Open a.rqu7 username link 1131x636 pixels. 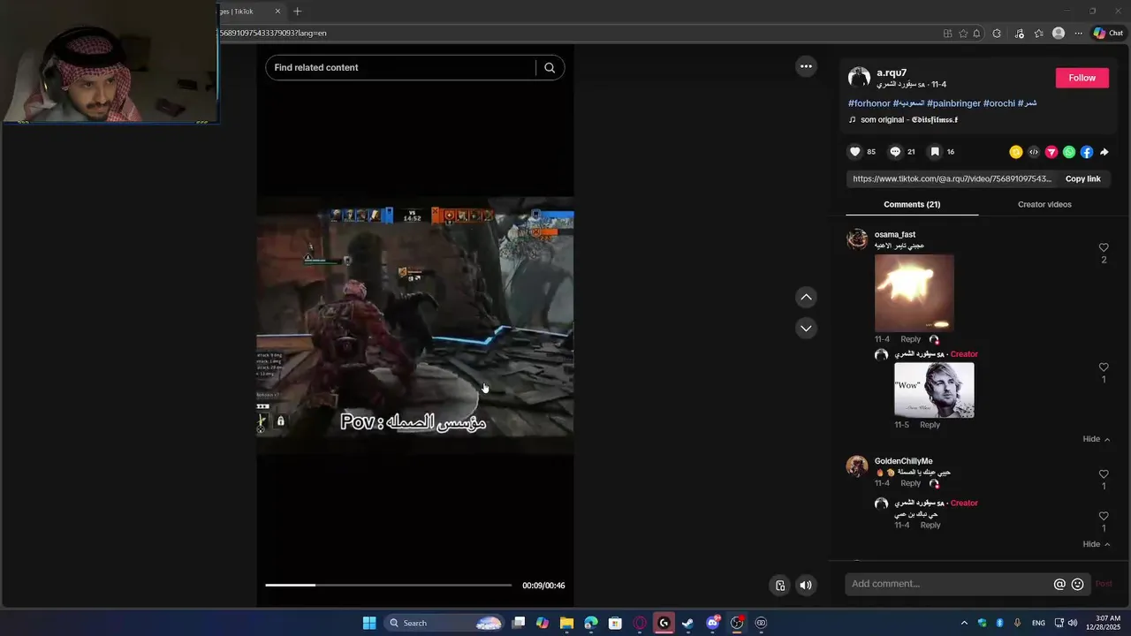pos(892,72)
